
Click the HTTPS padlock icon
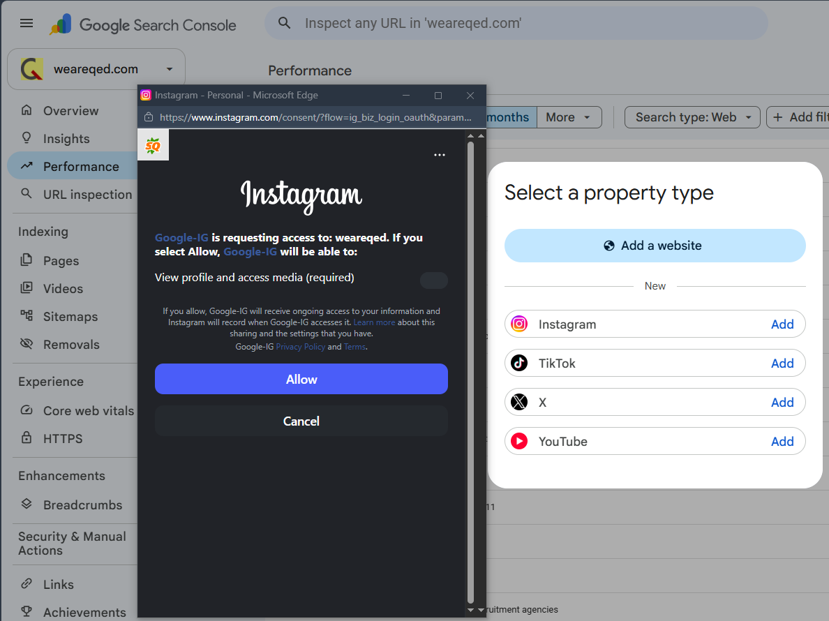[x=27, y=437]
